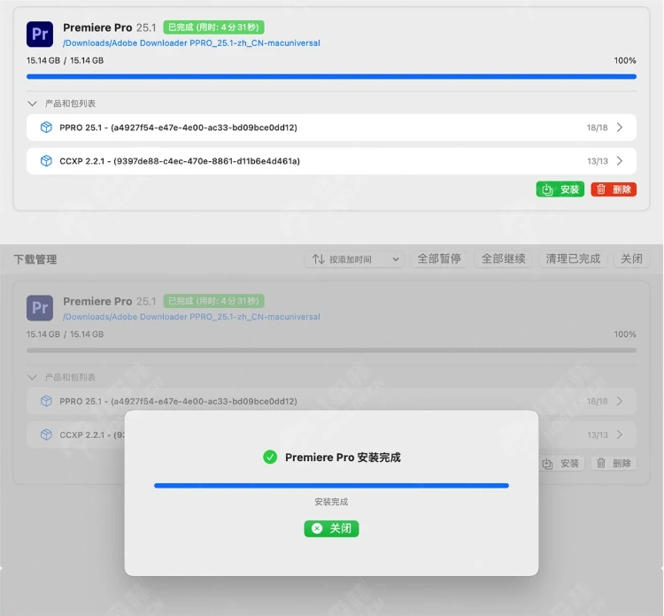Screen dimensions: 664x616
Task: Expand PPRO 25.1 row chevron in top card
Action: pyautogui.click(x=620, y=127)
